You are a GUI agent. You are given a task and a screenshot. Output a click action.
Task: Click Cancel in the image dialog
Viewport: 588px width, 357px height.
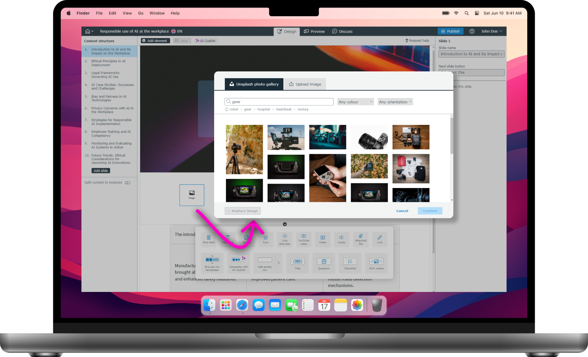[x=402, y=211]
